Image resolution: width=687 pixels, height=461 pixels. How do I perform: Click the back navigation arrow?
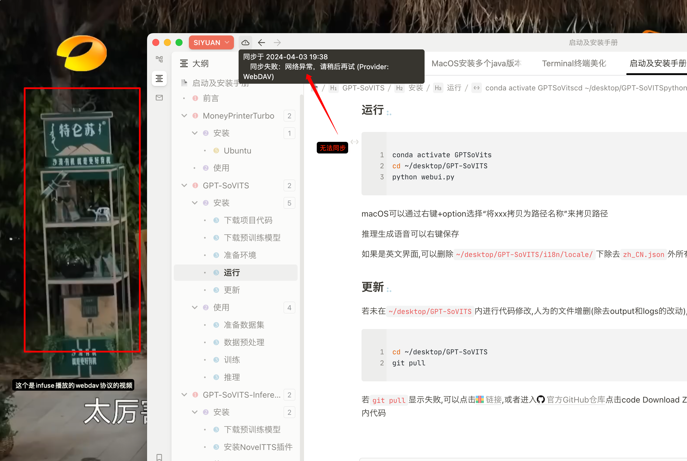point(261,42)
